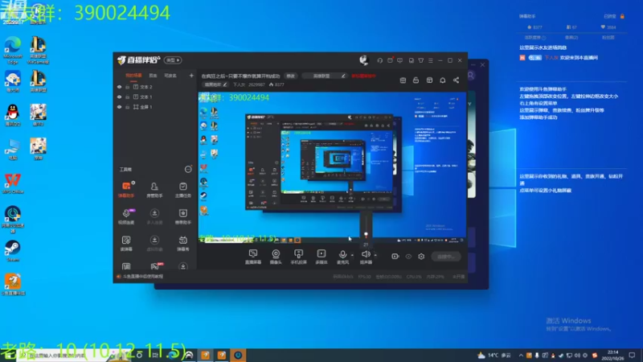Open the 弹幕助手 tool in toolbox
This screenshot has height=362, width=643.
coord(126,189)
